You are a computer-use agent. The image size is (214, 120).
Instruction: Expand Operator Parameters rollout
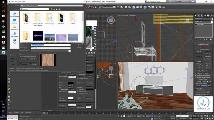click(x=203, y=73)
